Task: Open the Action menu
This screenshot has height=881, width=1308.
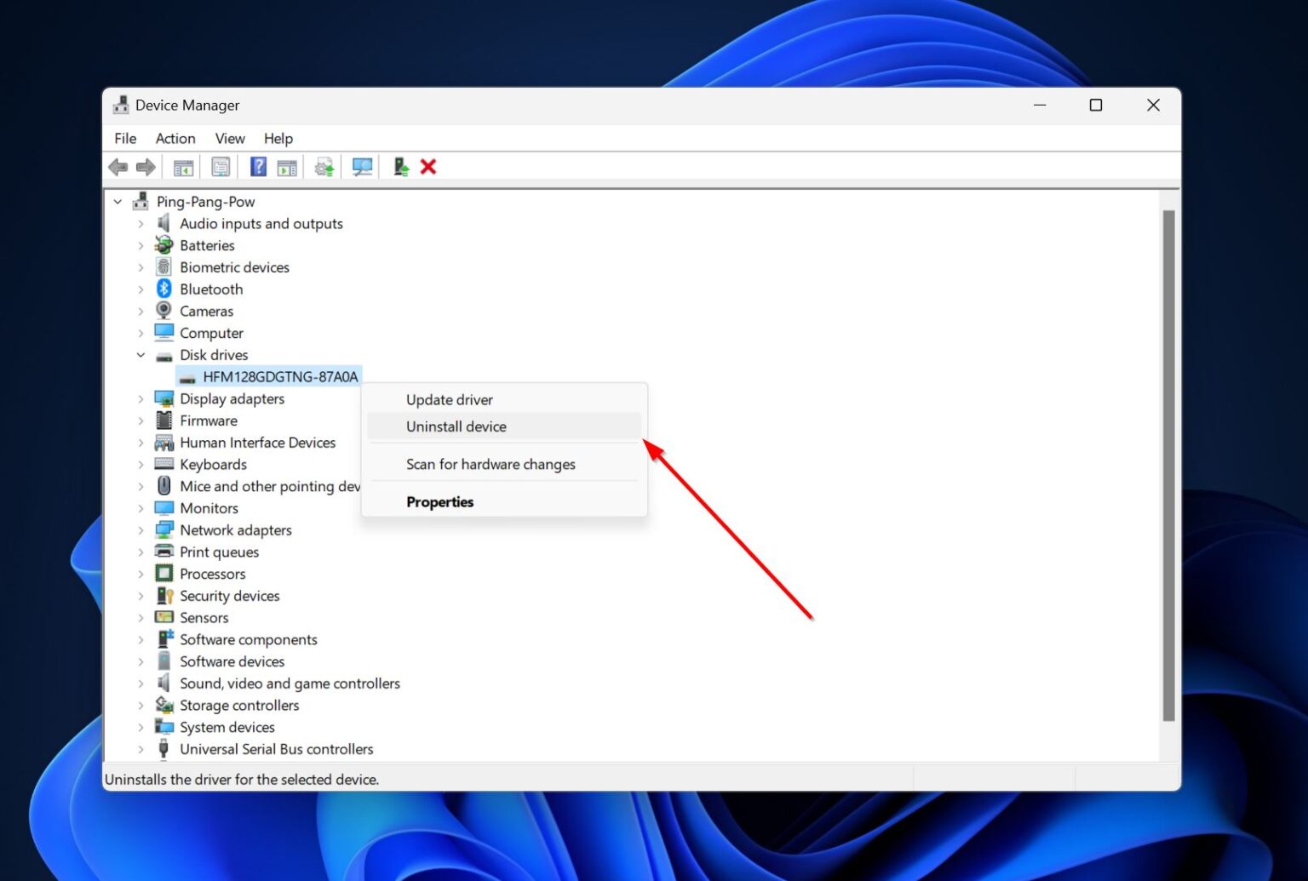Action: click(175, 138)
